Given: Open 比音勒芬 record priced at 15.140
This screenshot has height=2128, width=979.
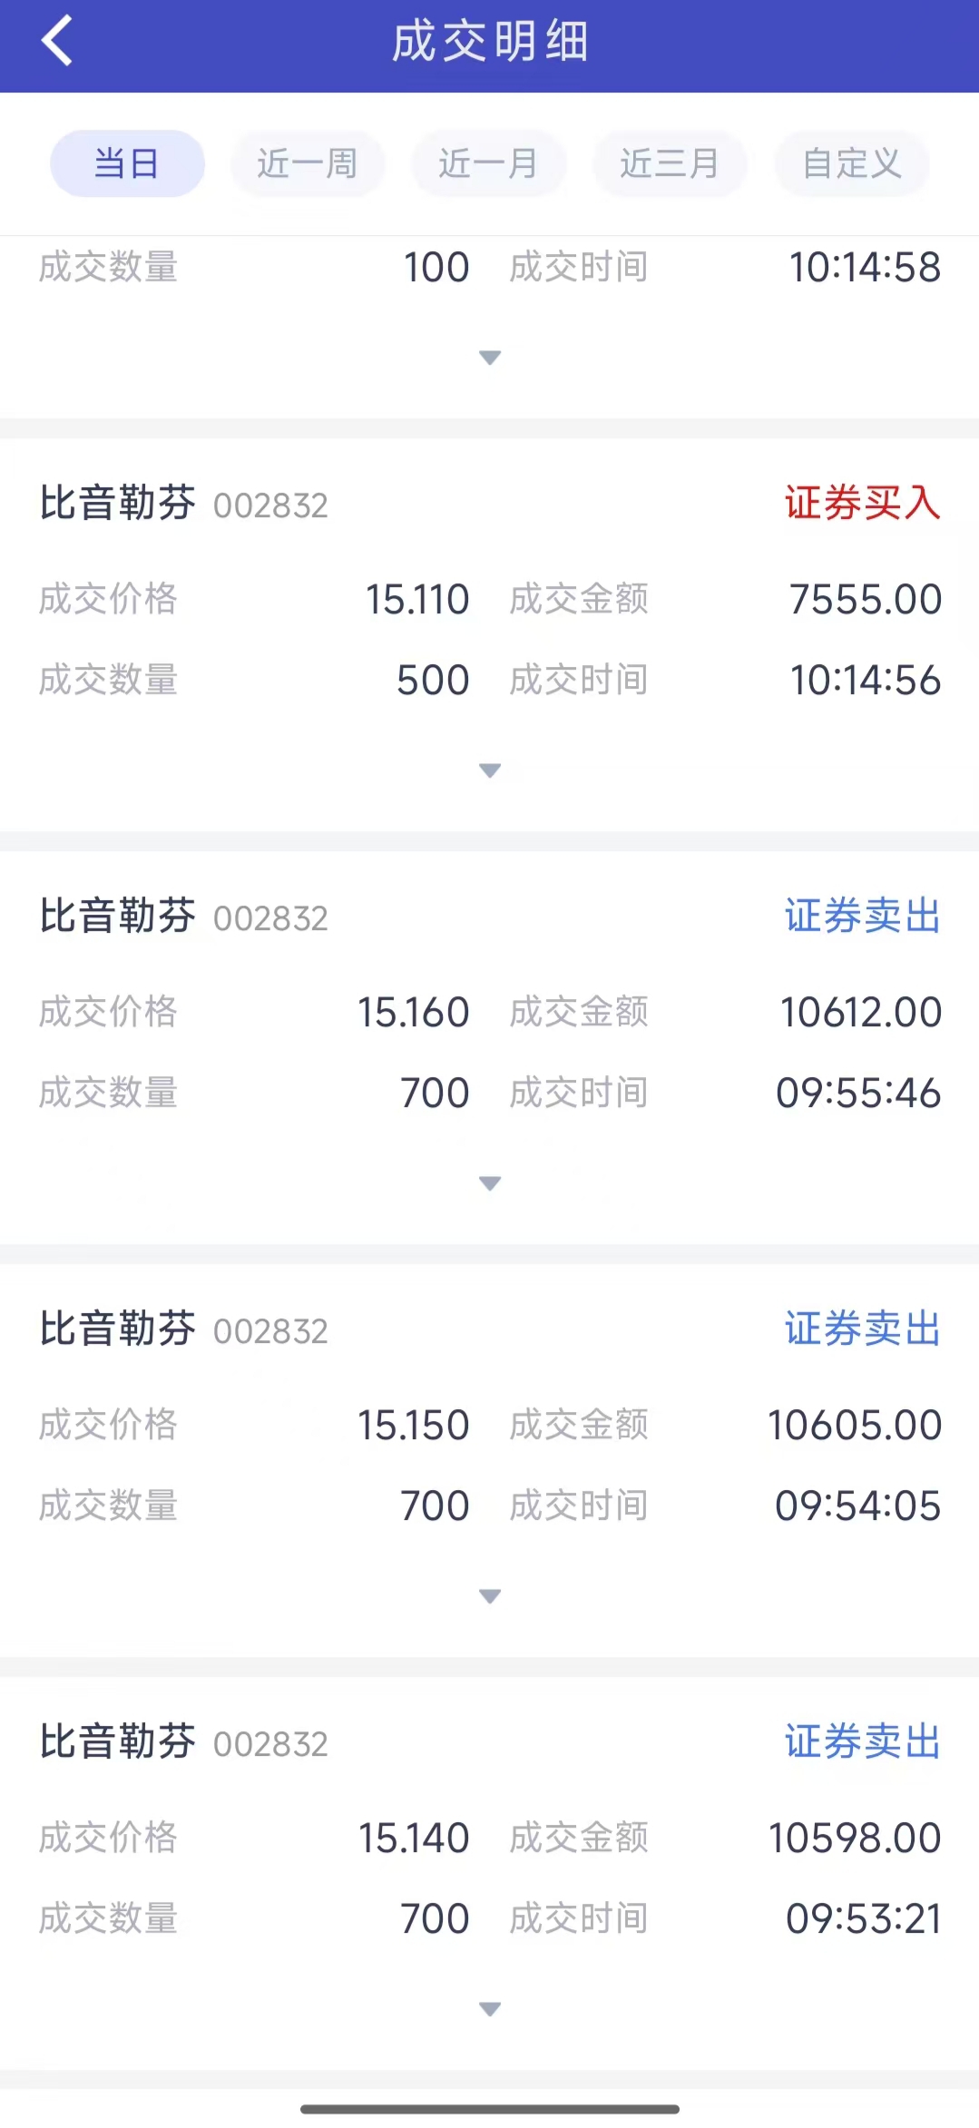Looking at the screenshot, I should tap(118, 1741).
